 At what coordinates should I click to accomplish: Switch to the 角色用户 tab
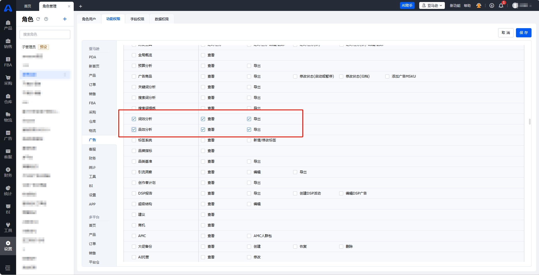(89, 19)
